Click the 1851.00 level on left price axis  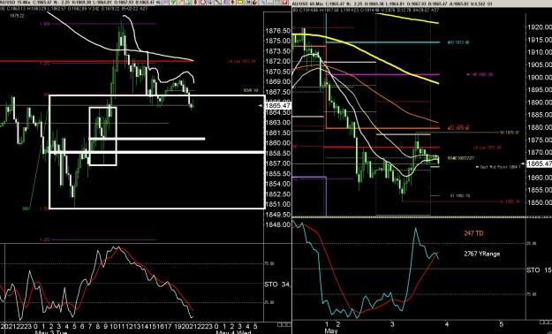tap(277, 204)
